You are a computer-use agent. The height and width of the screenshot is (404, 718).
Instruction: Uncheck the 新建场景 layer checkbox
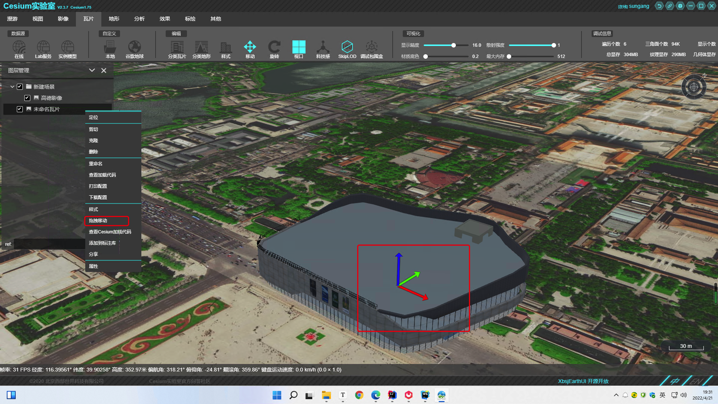pos(20,87)
